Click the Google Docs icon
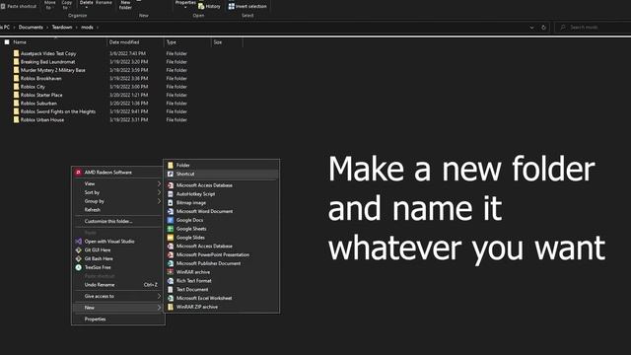Screen dimensions: 631x355 tap(171, 220)
